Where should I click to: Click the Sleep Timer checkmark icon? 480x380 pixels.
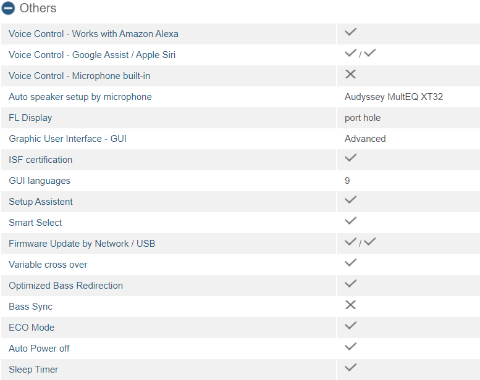click(x=350, y=368)
